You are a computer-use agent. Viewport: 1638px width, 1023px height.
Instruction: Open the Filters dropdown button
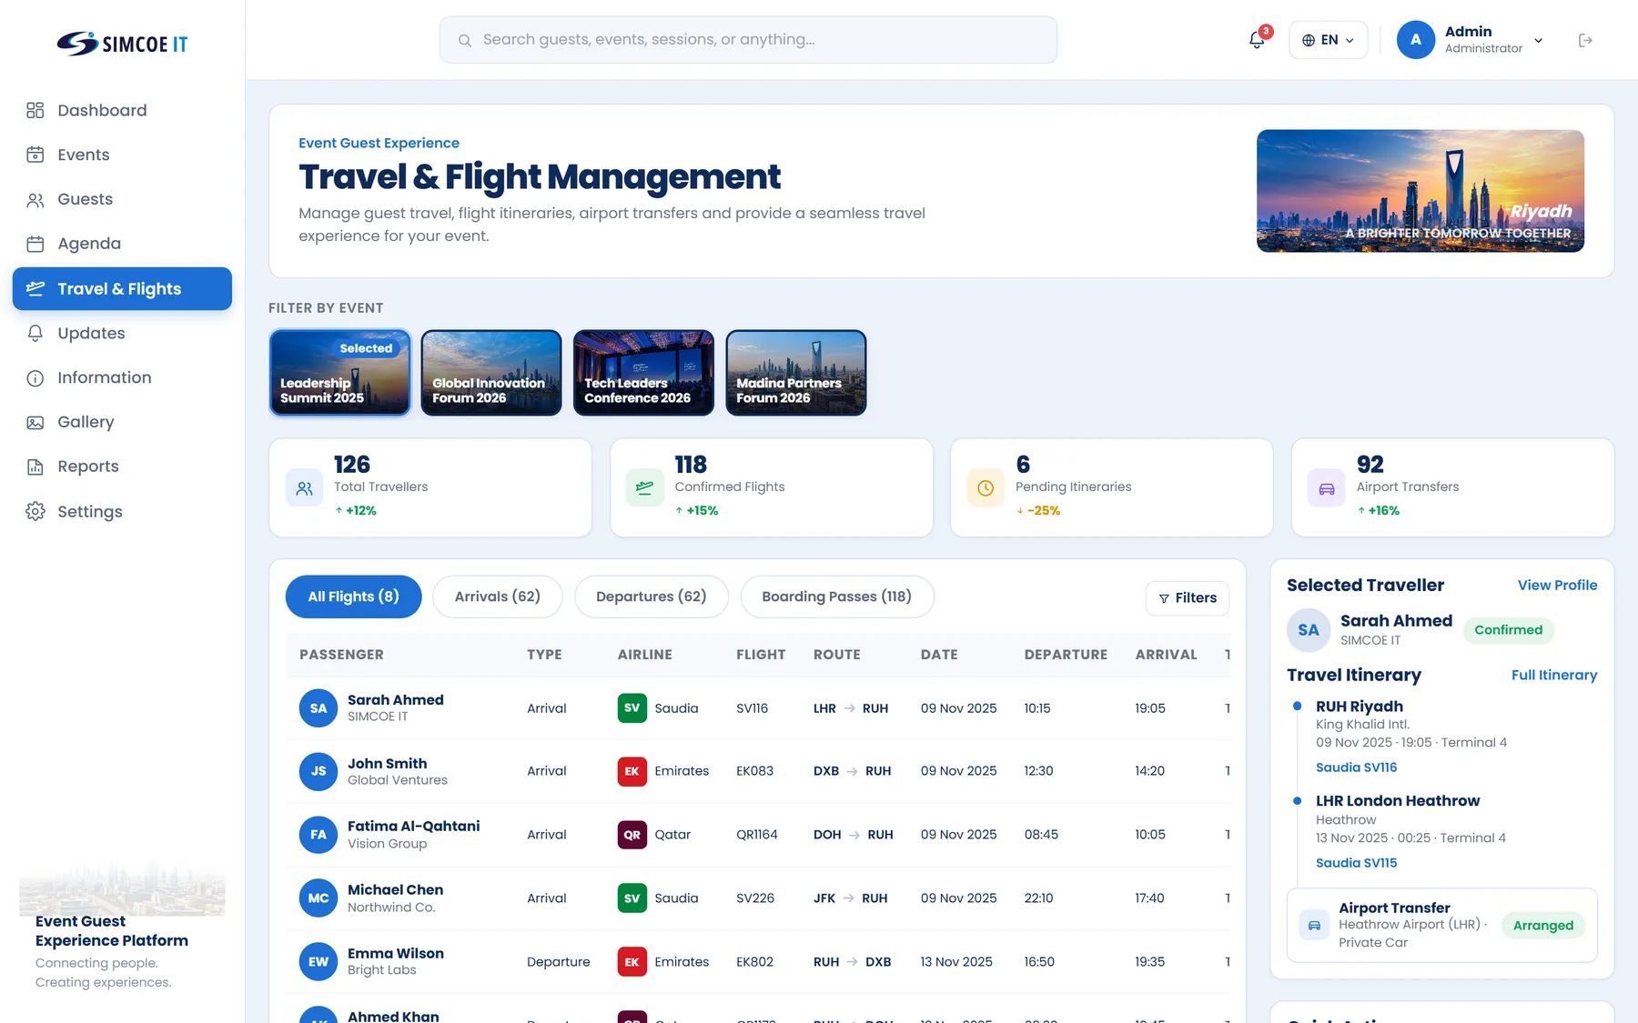click(1188, 597)
